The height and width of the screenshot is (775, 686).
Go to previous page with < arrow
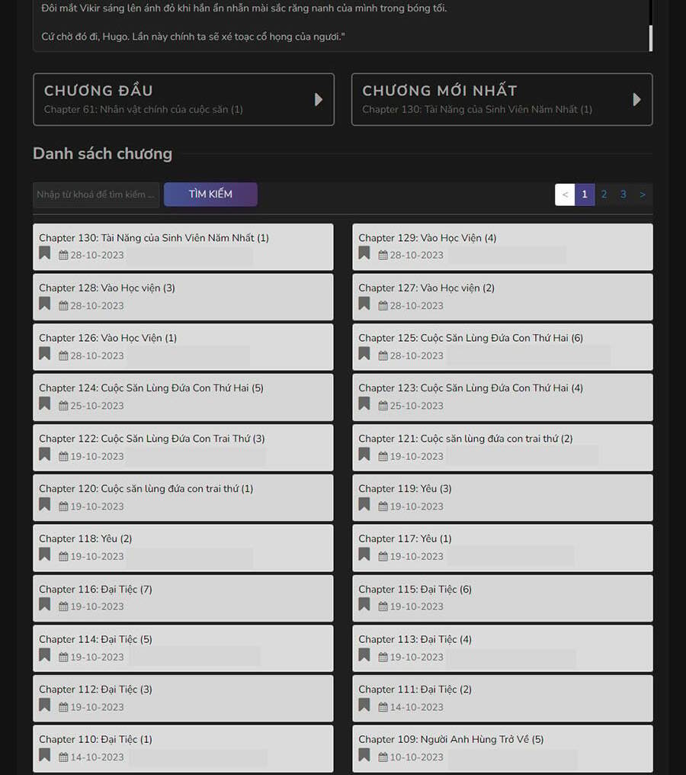(565, 195)
